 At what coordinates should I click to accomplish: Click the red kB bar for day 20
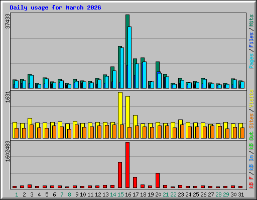click(x=158, y=180)
